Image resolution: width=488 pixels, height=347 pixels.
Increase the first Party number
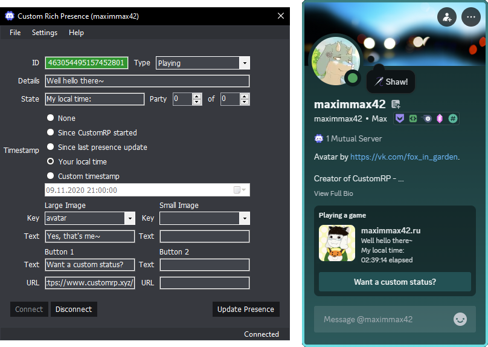tap(197, 96)
